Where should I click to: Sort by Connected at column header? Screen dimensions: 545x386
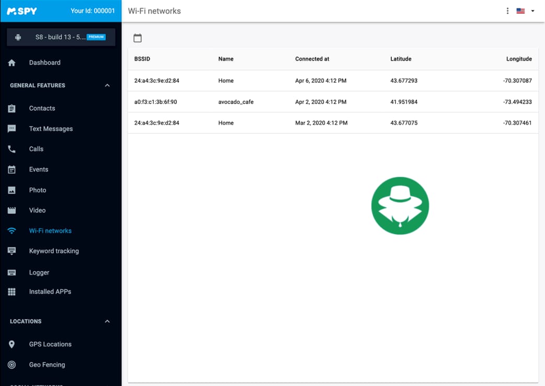312,59
